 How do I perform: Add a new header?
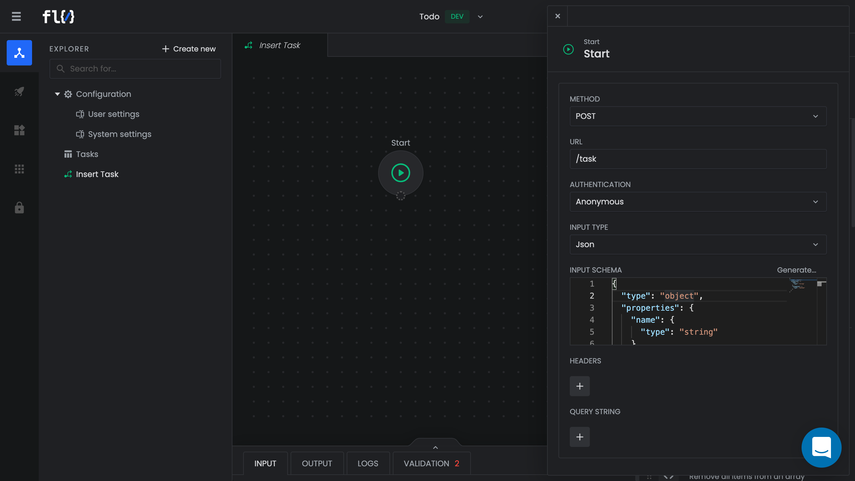(580, 386)
